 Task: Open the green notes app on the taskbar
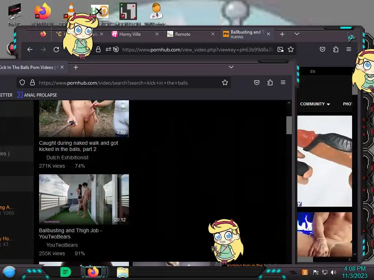click(66, 272)
